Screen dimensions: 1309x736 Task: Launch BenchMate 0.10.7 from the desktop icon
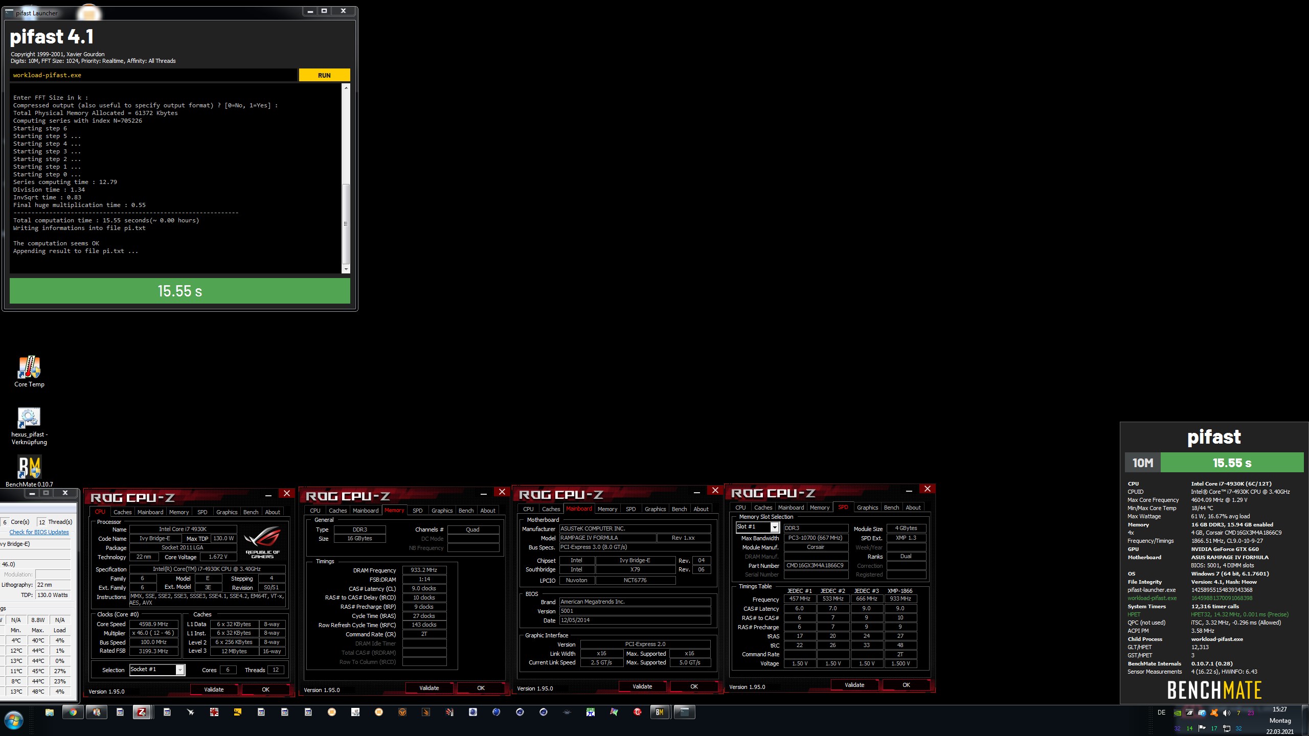29,471
